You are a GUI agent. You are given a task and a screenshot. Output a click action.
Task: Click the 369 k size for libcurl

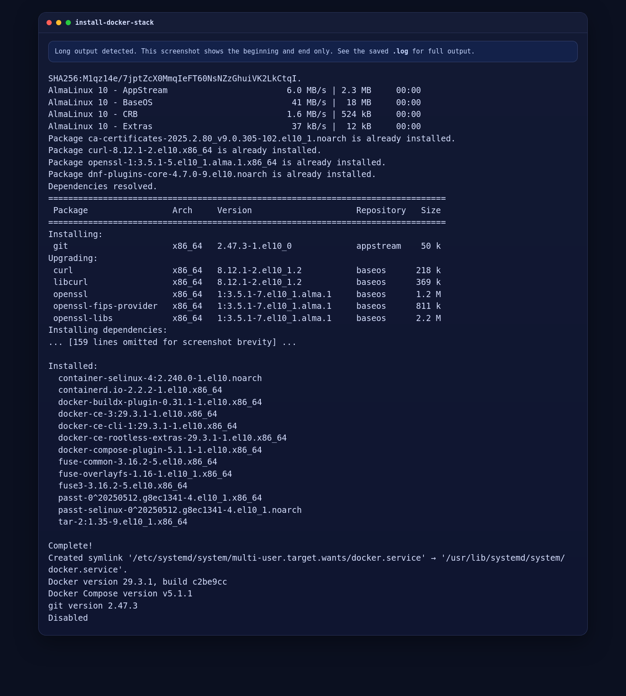(x=428, y=282)
